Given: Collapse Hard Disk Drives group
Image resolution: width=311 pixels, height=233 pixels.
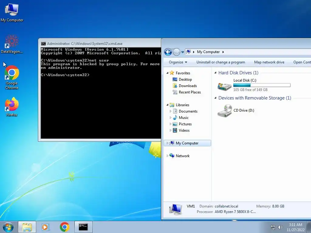Looking at the screenshot, I should point(215,73).
